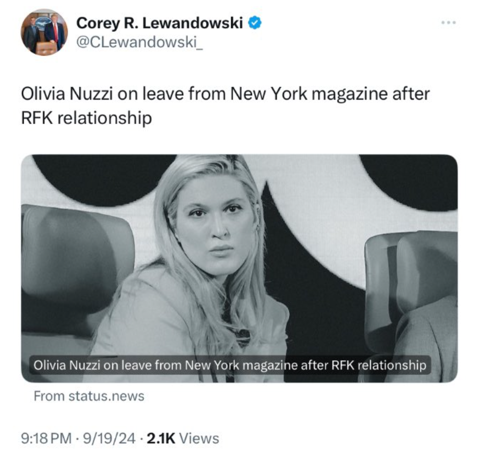Image resolution: width=482 pixels, height=461 pixels.
Task: View the 2.1K Views analytics count
Action: click(183, 438)
